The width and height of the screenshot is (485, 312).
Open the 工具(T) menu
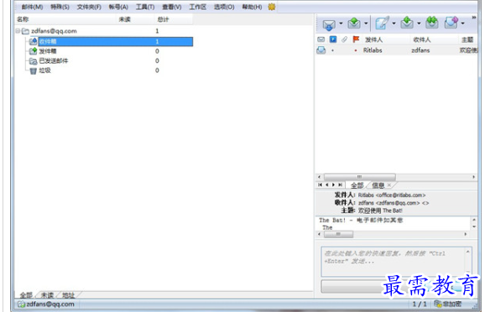(145, 7)
